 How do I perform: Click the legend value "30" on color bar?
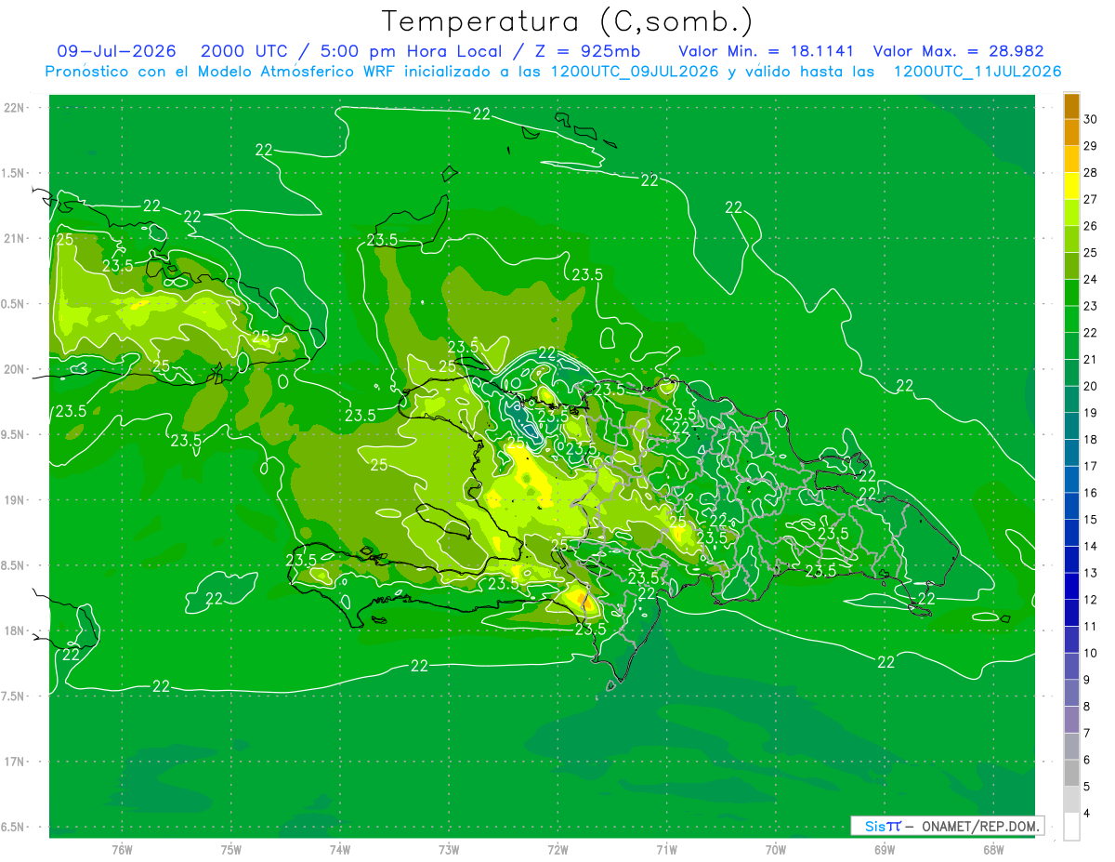(x=1090, y=119)
